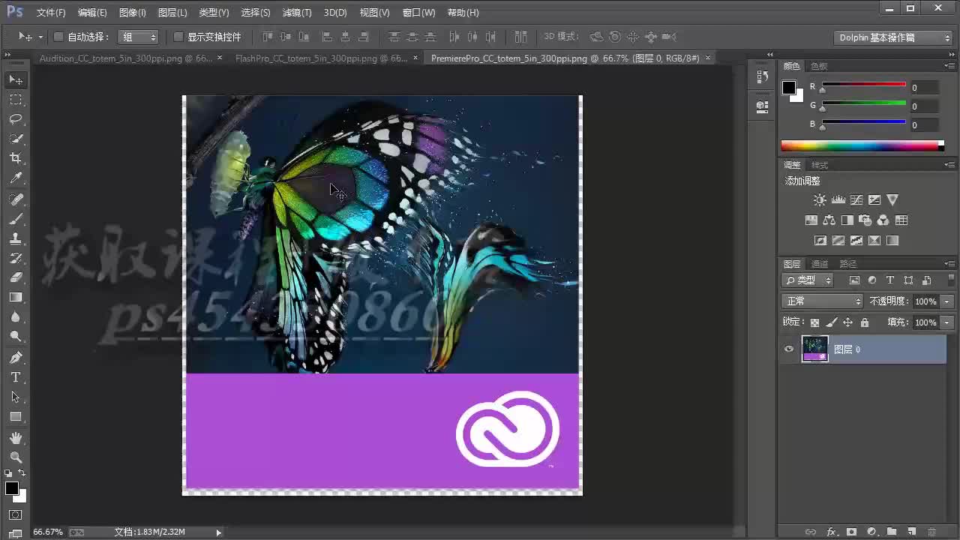The width and height of the screenshot is (960, 540).
Task: Select the Move tool
Action: [16, 80]
